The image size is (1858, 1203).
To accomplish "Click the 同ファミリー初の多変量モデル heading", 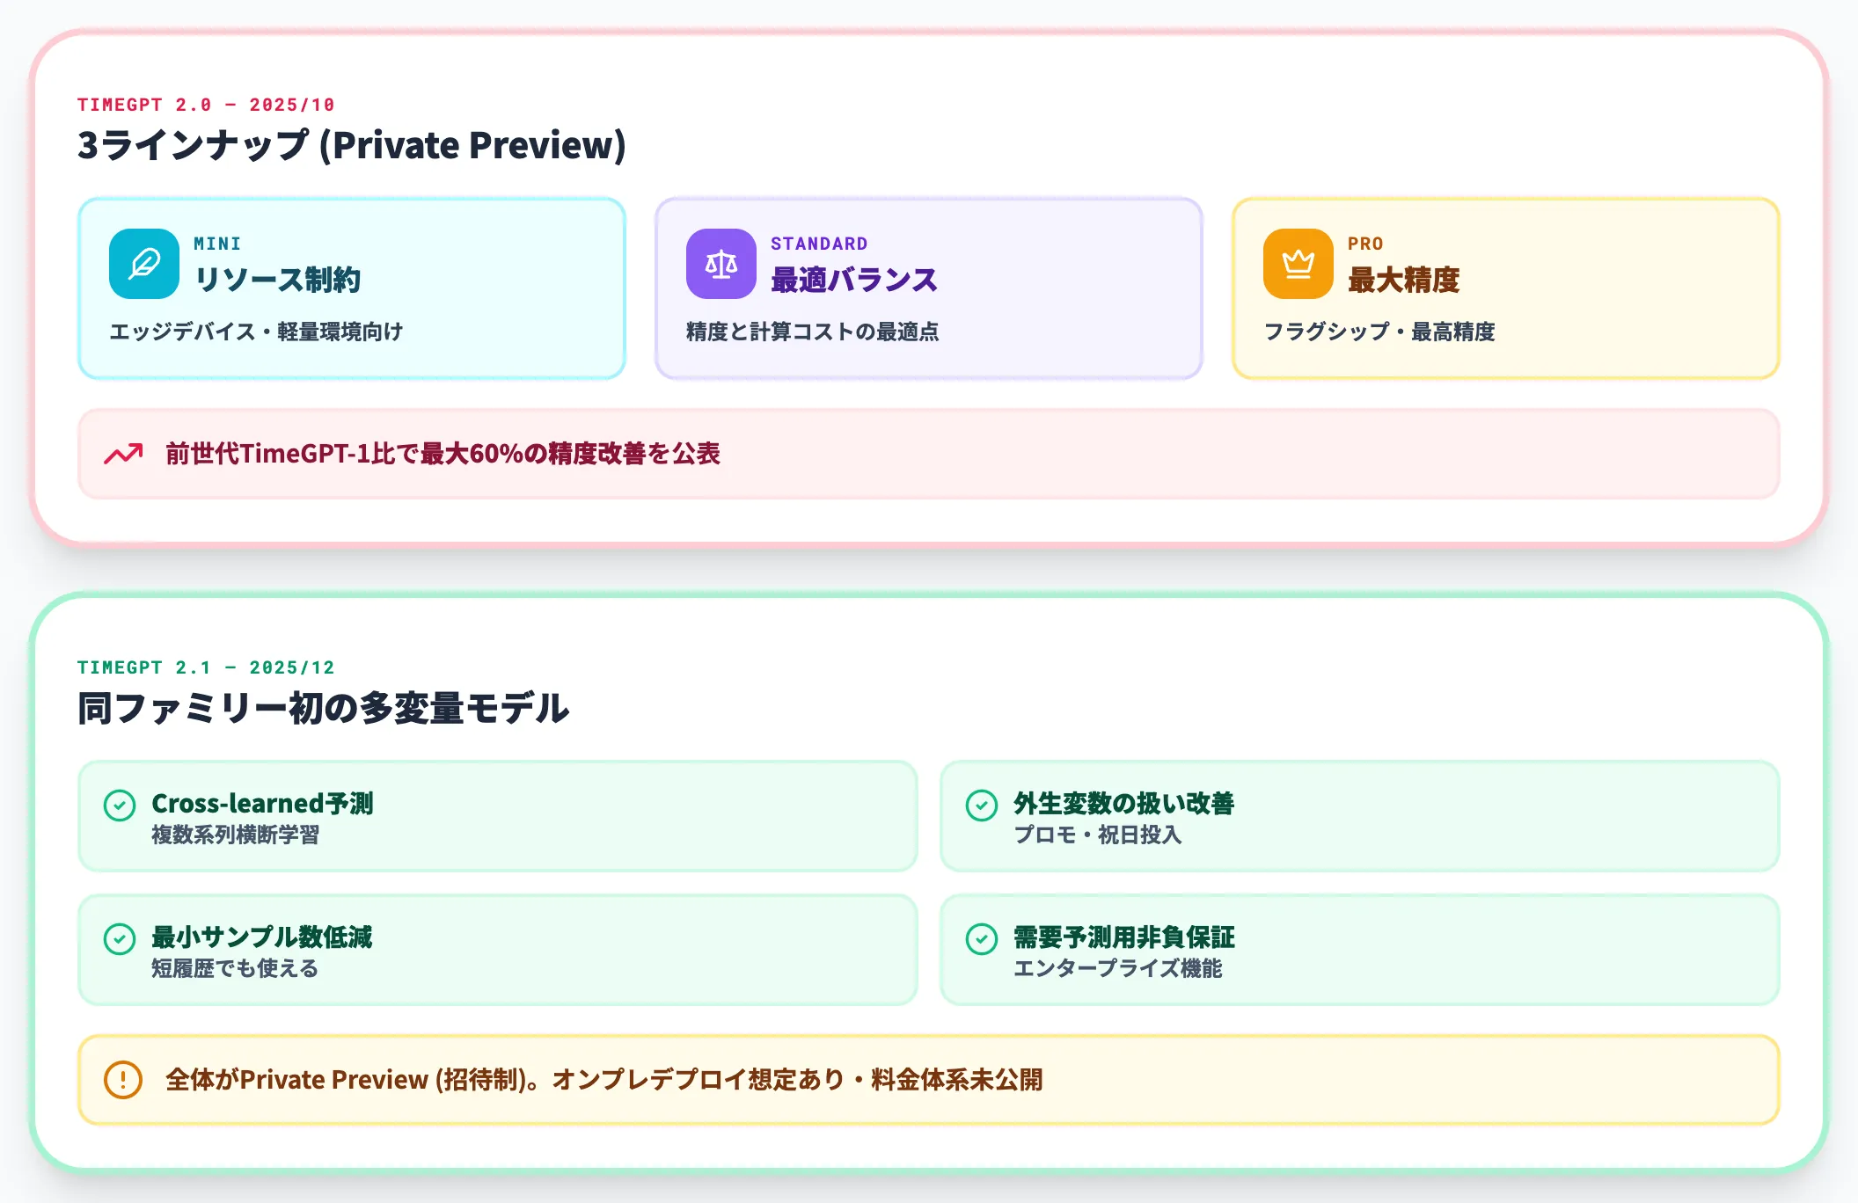I will [324, 708].
